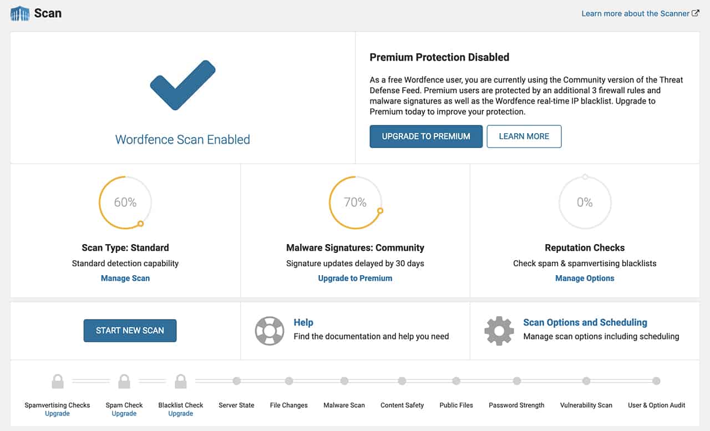Click Standard detection capability text
The width and height of the screenshot is (710, 431).
tap(125, 263)
